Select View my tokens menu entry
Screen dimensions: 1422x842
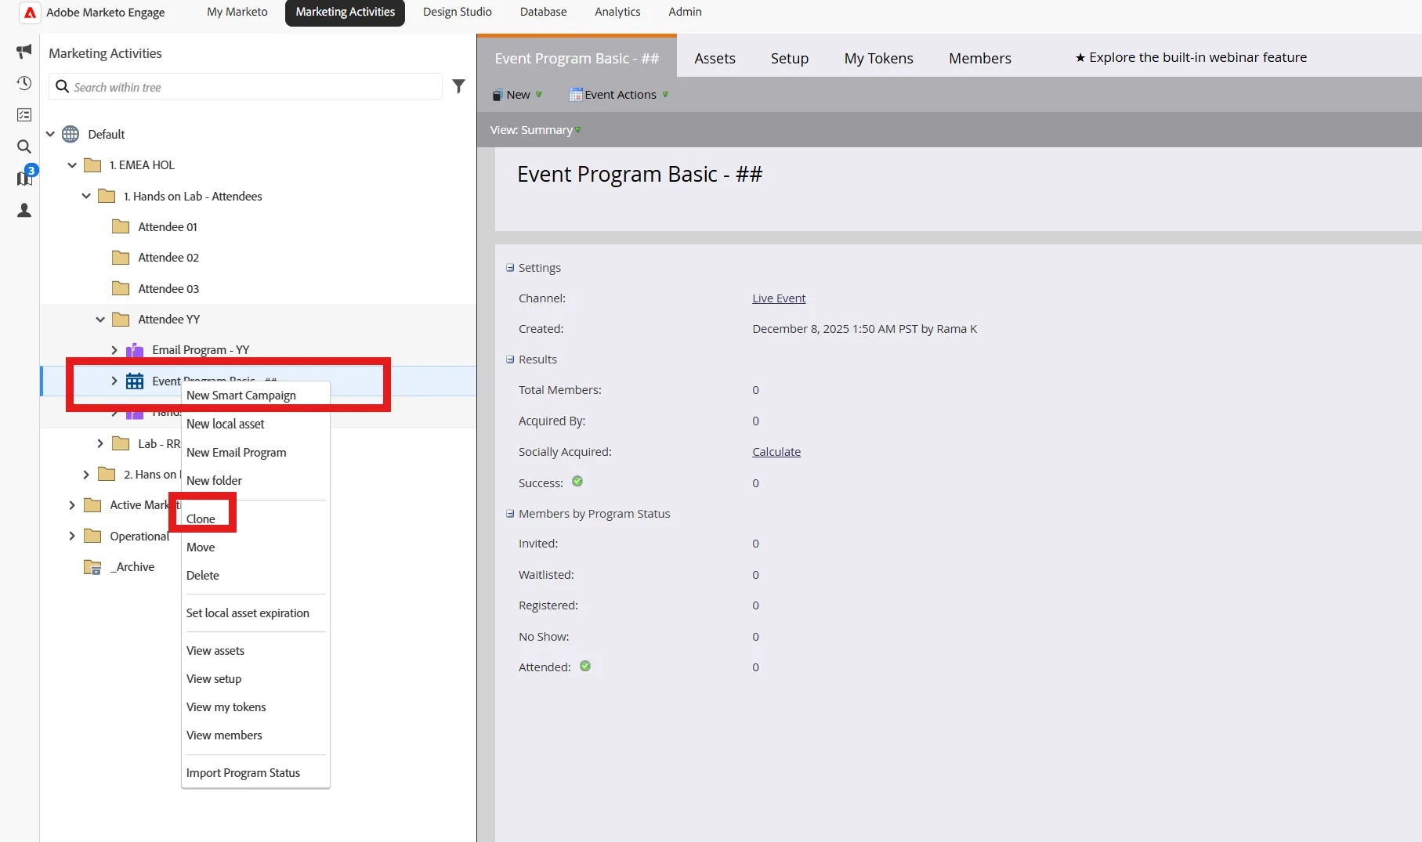[x=226, y=707]
